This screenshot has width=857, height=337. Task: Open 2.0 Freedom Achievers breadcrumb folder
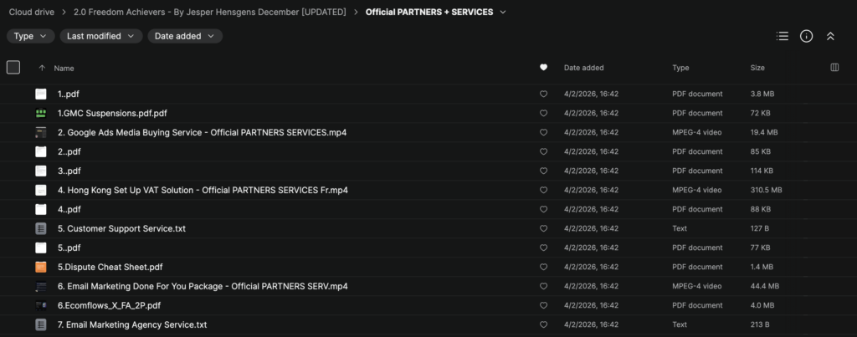210,12
